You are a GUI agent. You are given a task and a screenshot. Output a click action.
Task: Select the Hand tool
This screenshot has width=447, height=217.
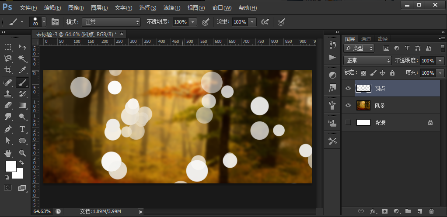8,153
